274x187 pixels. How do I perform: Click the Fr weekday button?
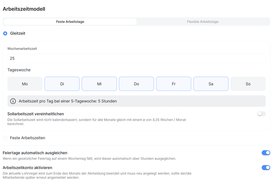coord(174,84)
